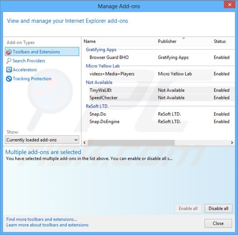Click Gratifying Apps publisher cell
Screen dimensions: 238x235
173,57
